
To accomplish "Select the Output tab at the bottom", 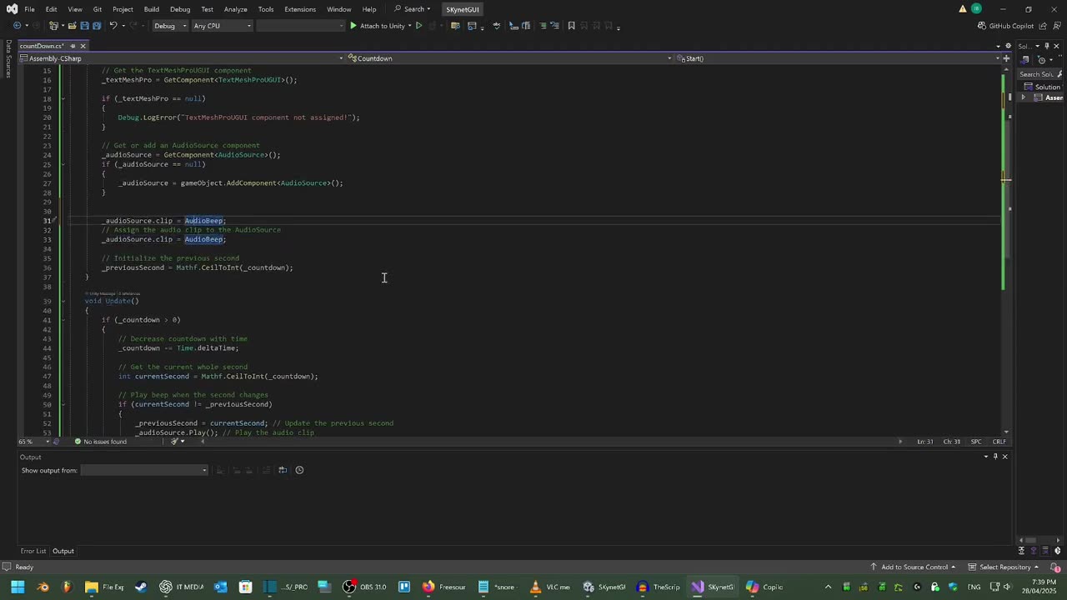I will tap(63, 551).
